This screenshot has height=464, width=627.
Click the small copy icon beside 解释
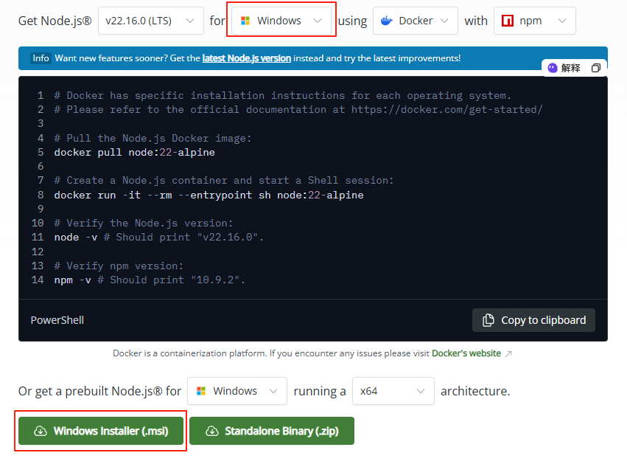(596, 68)
